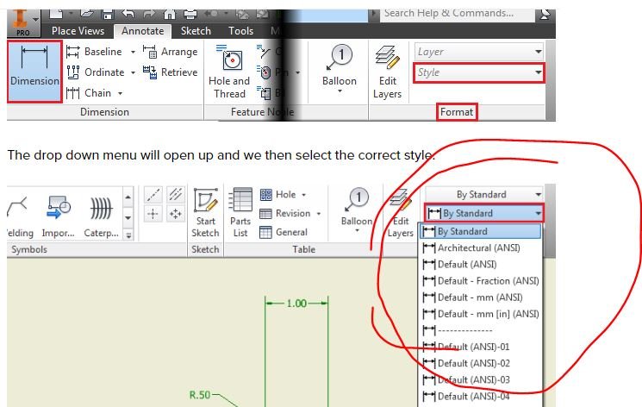Viewport: 642px width, 407px height.
Task: Click the Print icon in quick access
Action: click(x=190, y=14)
